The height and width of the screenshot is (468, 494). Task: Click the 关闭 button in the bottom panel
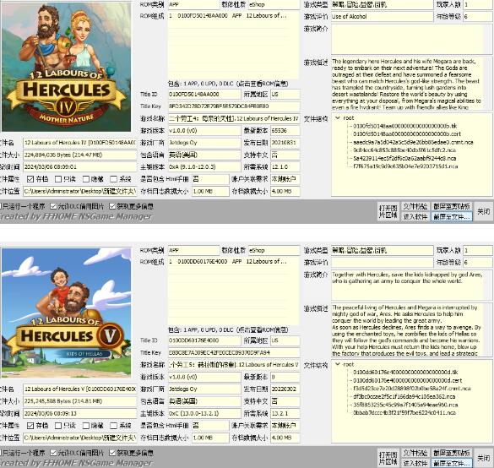click(x=483, y=458)
